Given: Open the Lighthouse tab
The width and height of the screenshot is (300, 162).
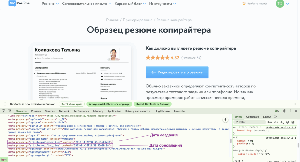Looking at the screenshot, I should coord(163,111).
